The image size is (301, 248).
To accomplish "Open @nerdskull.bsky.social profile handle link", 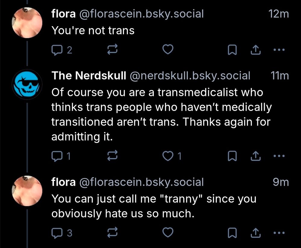I will (190, 76).
